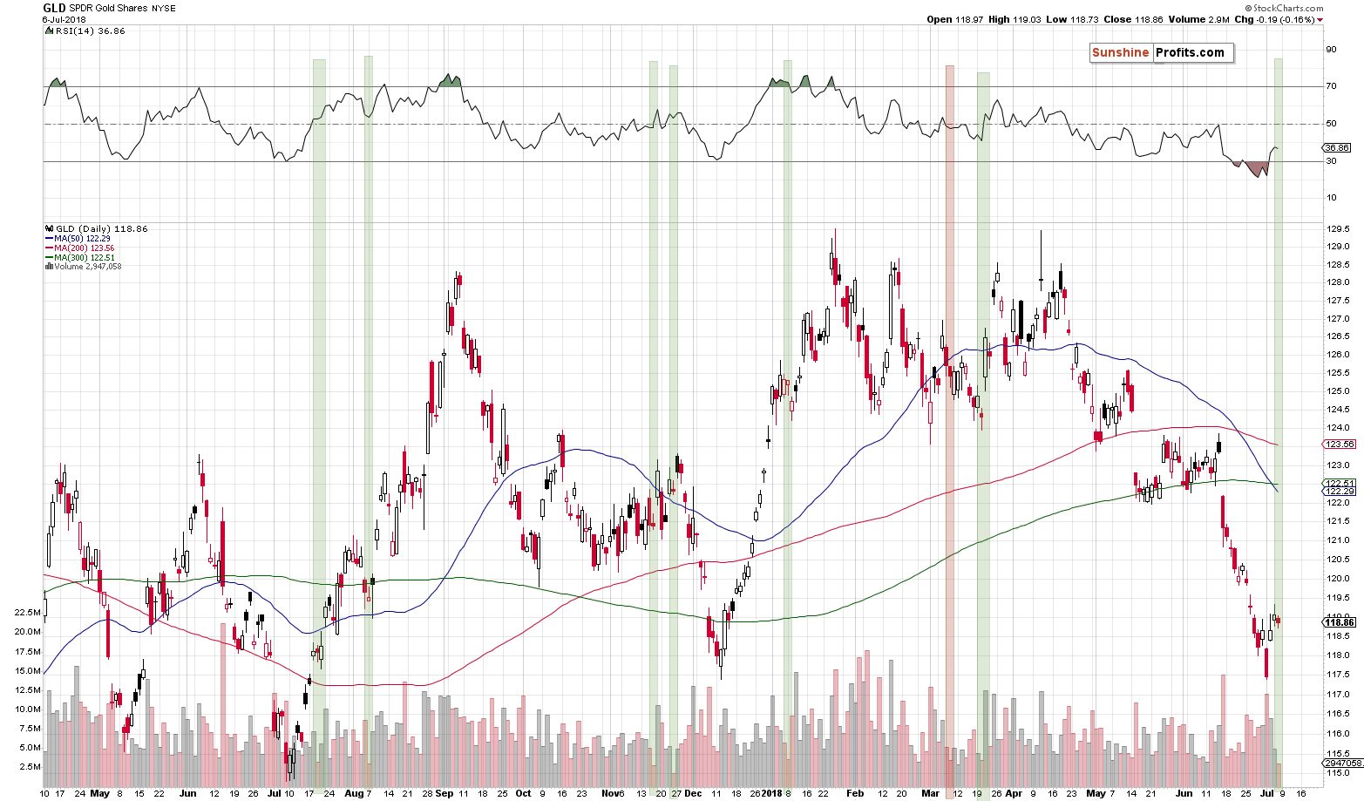Image resolution: width=1364 pixels, height=801 pixels.
Task: Click the Aug month label on date axis
Action: (352, 794)
